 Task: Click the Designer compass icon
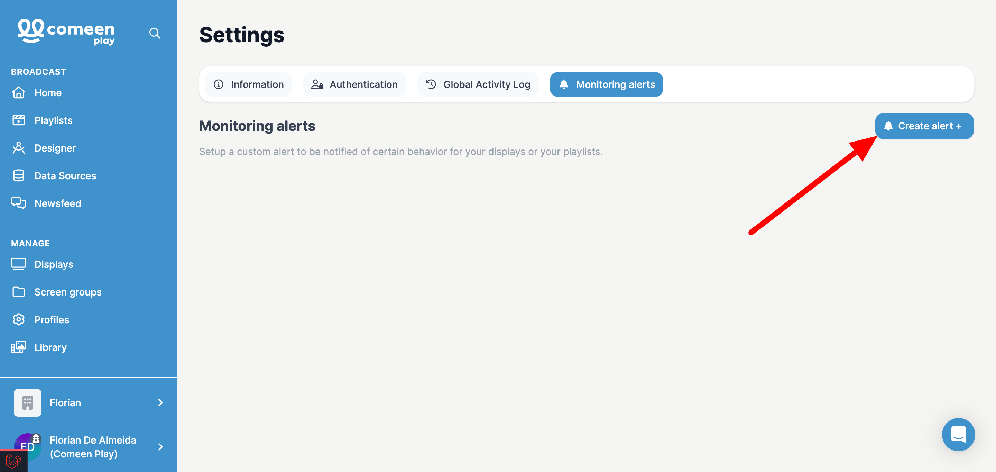click(x=19, y=148)
